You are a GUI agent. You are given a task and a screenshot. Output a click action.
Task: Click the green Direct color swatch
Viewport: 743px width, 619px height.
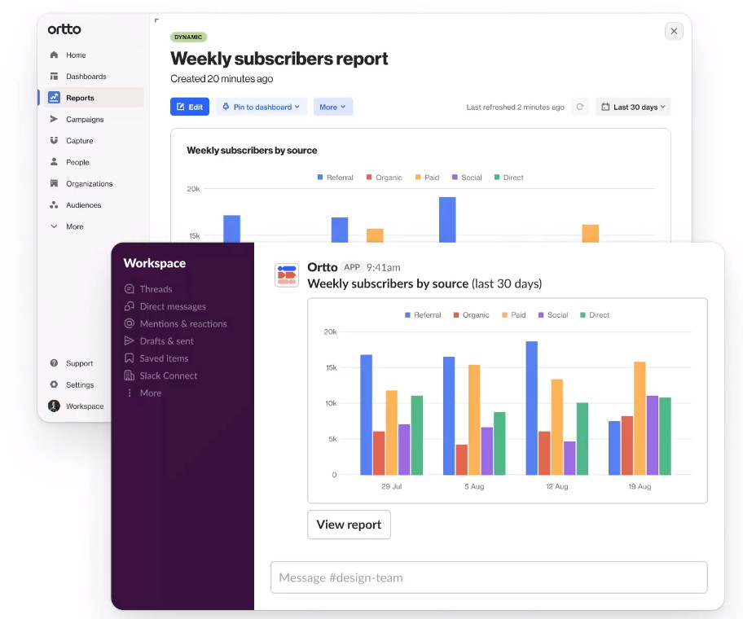pyautogui.click(x=582, y=315)
